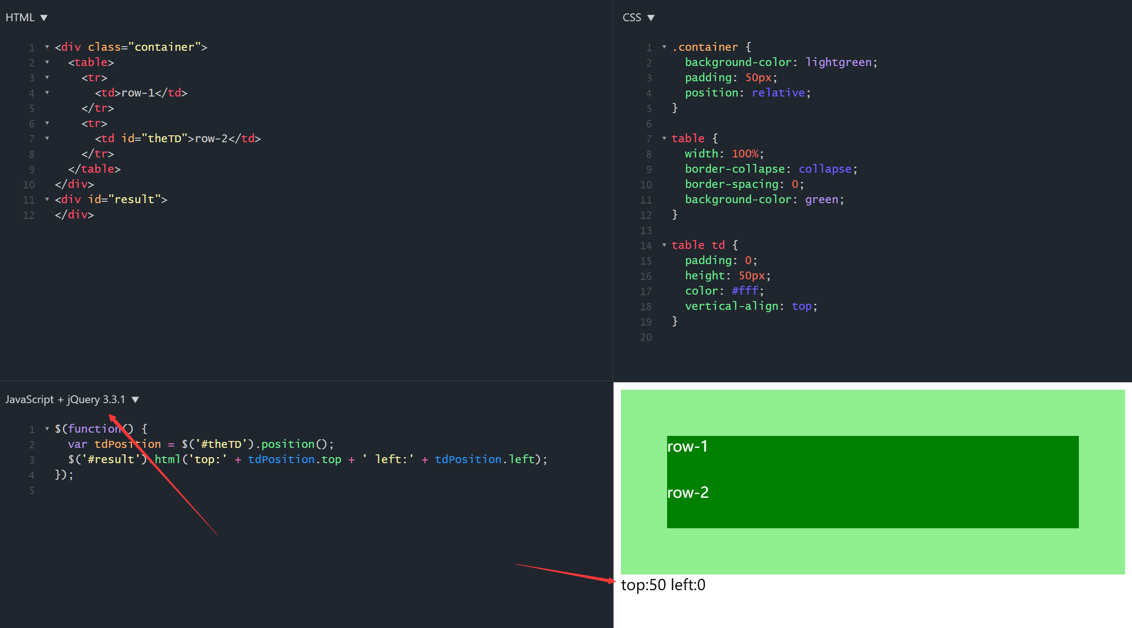Place cursor on 'lightgreen' value in CSS
Screen dimensions: 1132x628
[838, 62]
